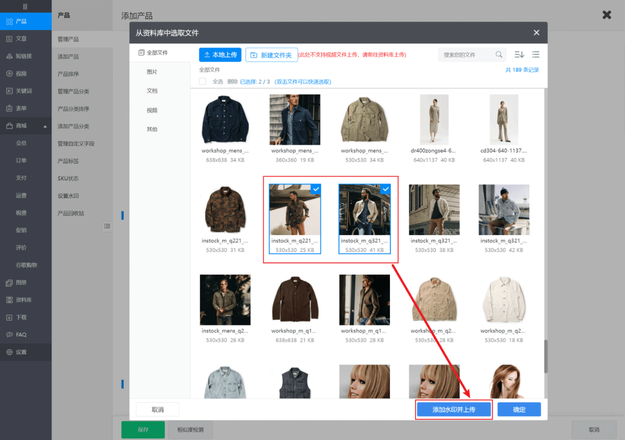625x440 pixels.
Task: Filter files by 图片 category
Action: point(152,72)
